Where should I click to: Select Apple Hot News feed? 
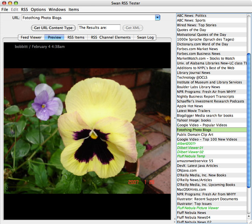(x=190, y=106)
